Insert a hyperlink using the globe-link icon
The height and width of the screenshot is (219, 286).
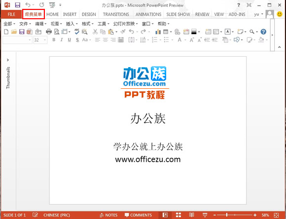tap(177, 32)
